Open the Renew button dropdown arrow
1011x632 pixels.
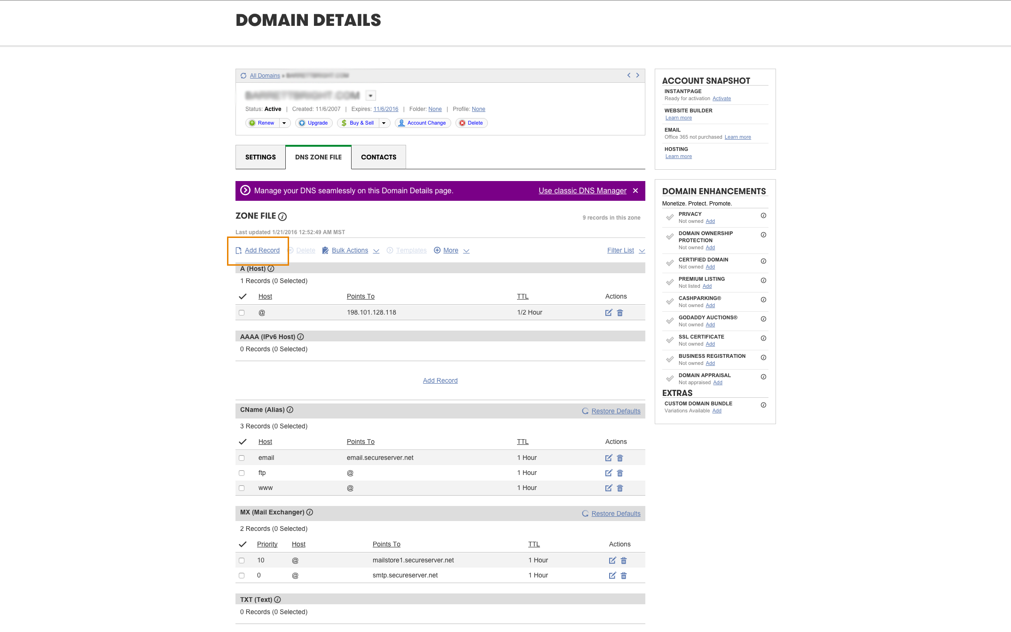pyautogui.click(x=284, y=123)
